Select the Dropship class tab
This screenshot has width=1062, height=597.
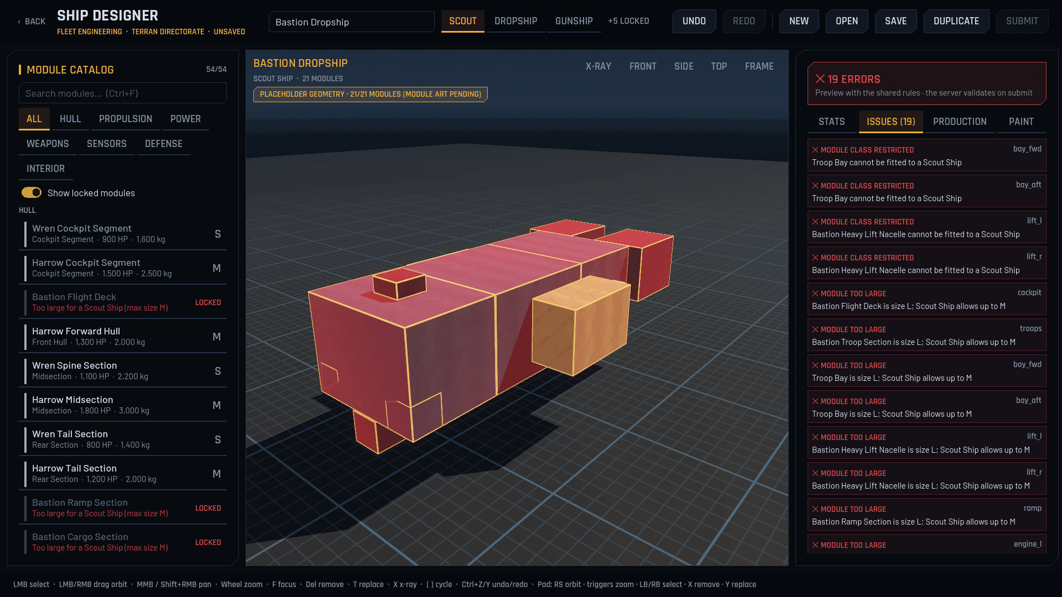(516, 21)
